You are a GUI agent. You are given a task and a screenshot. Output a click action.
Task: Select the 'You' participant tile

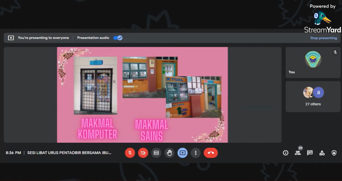pos(313,62)
